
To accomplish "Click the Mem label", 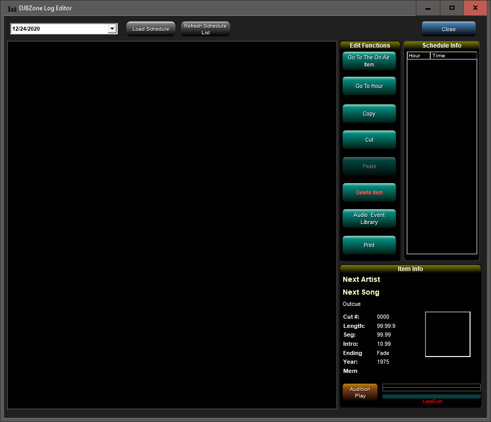I will point(350,371).
